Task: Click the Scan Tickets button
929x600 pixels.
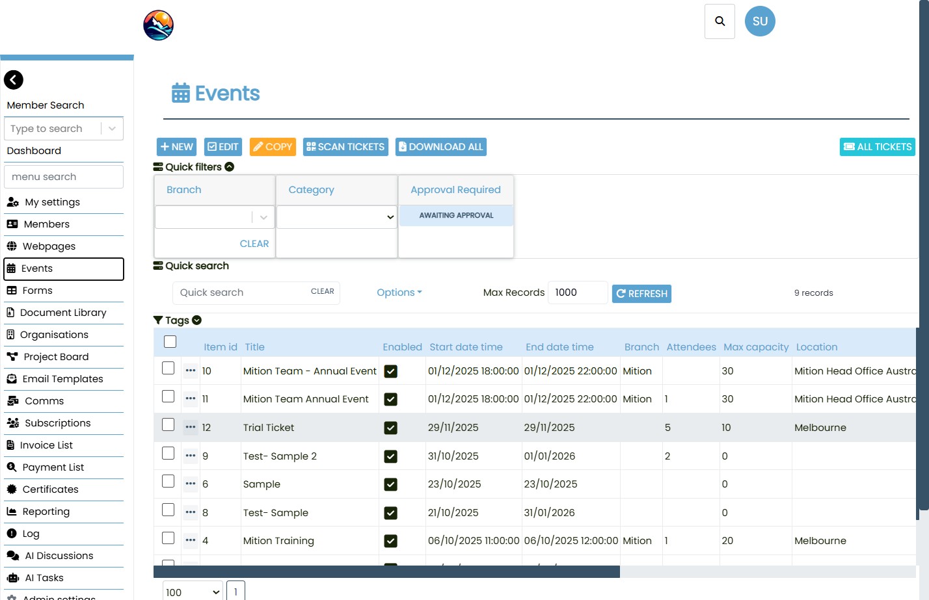Action: [345, 147]
